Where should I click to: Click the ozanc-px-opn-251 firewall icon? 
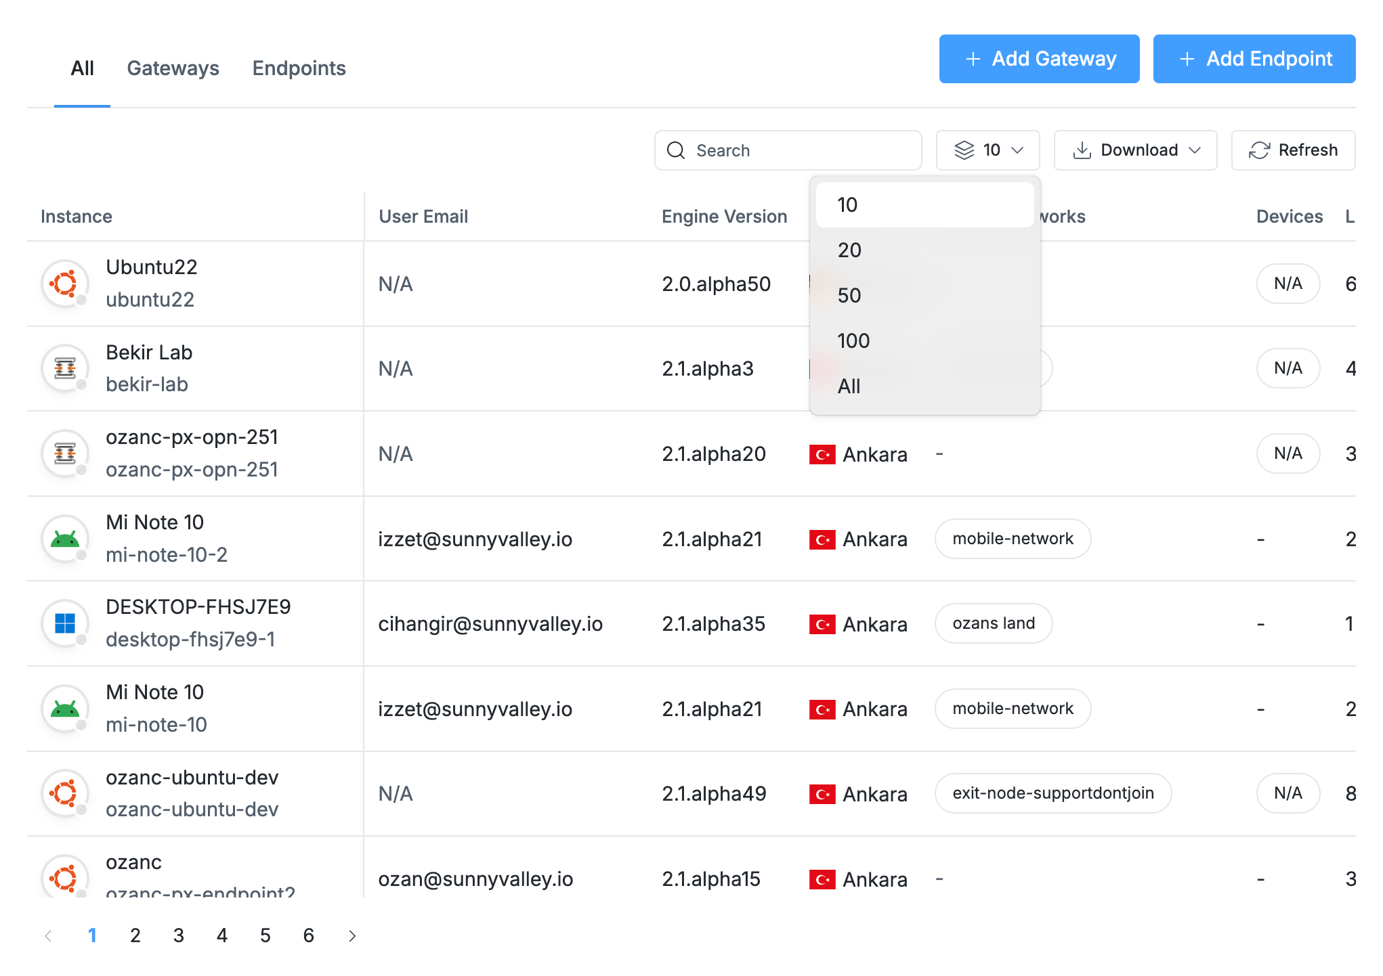65,453
